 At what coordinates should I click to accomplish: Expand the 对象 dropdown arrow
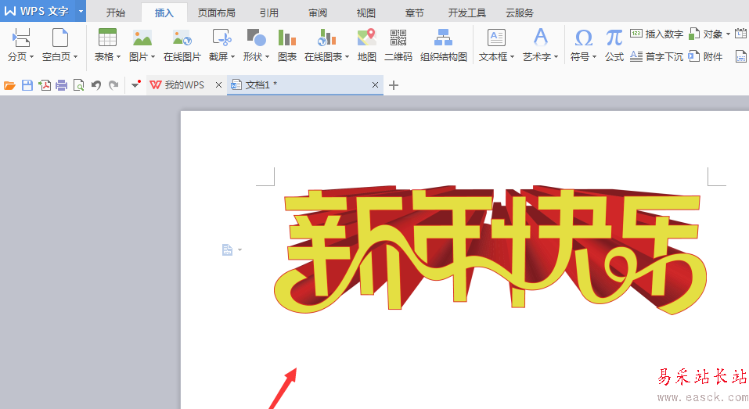coord(728,34)
